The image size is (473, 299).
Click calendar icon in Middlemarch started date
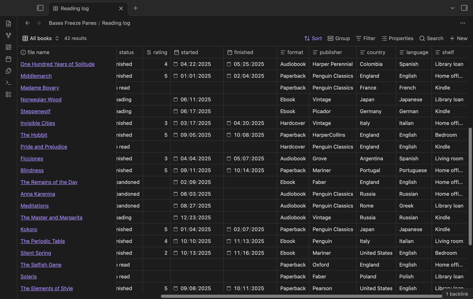(176, 76)
